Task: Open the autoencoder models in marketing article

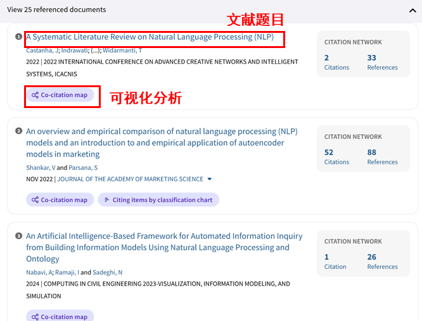Action: [162, 143]
